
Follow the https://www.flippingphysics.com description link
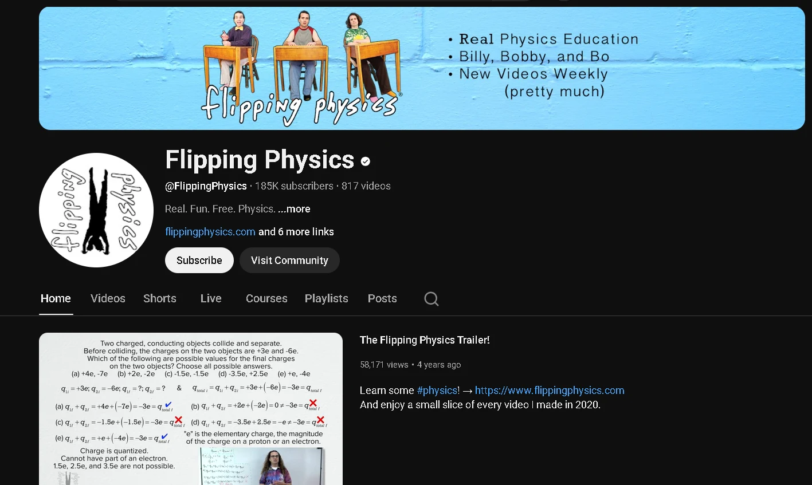click(550, 391)
